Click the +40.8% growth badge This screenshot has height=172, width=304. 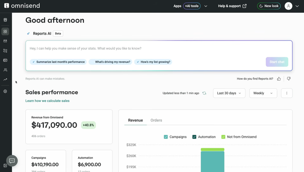[88, 125]
